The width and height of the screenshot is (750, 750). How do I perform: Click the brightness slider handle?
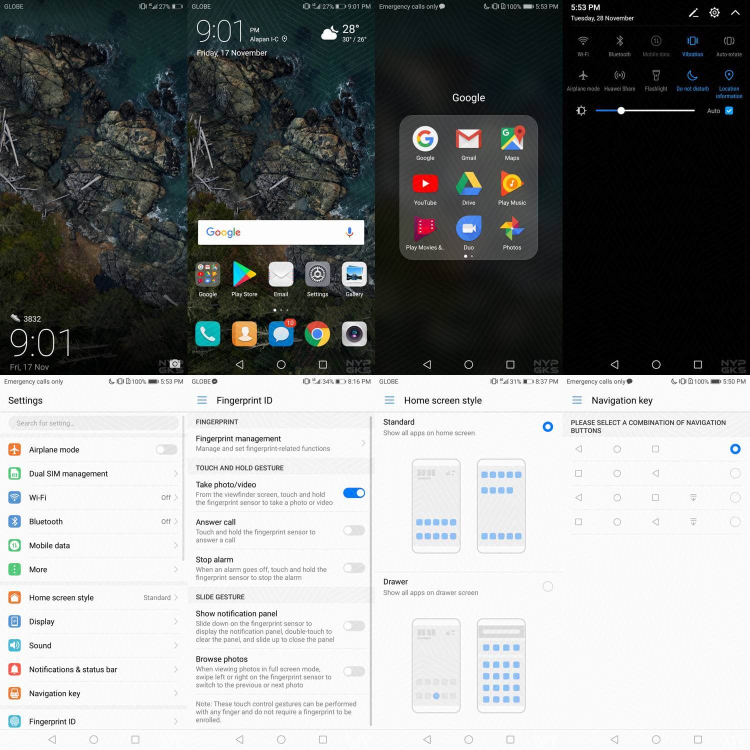coord(621,110)
